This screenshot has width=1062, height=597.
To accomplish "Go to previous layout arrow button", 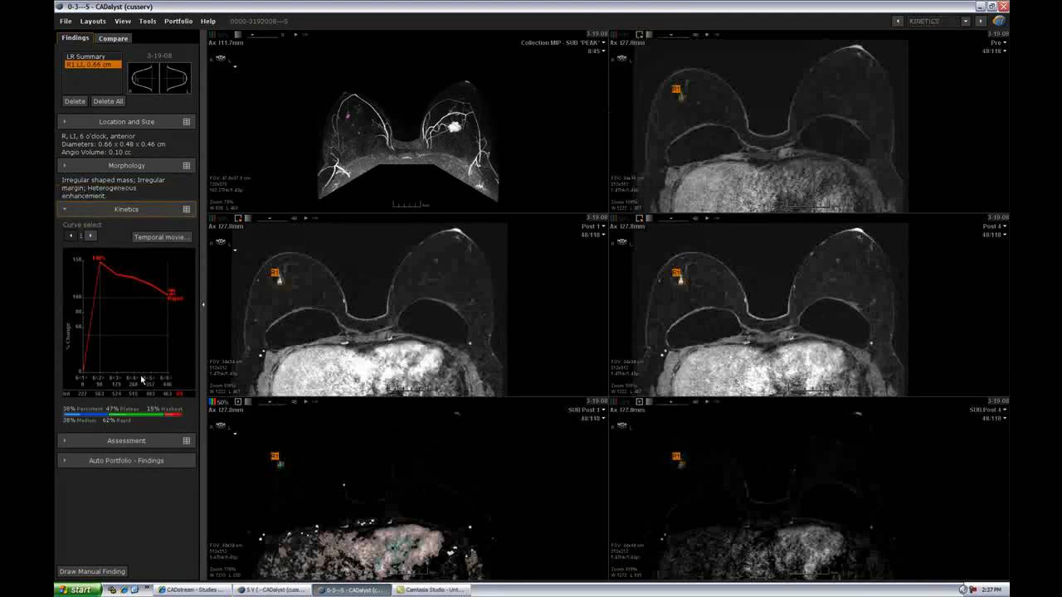I will point(898,21).
